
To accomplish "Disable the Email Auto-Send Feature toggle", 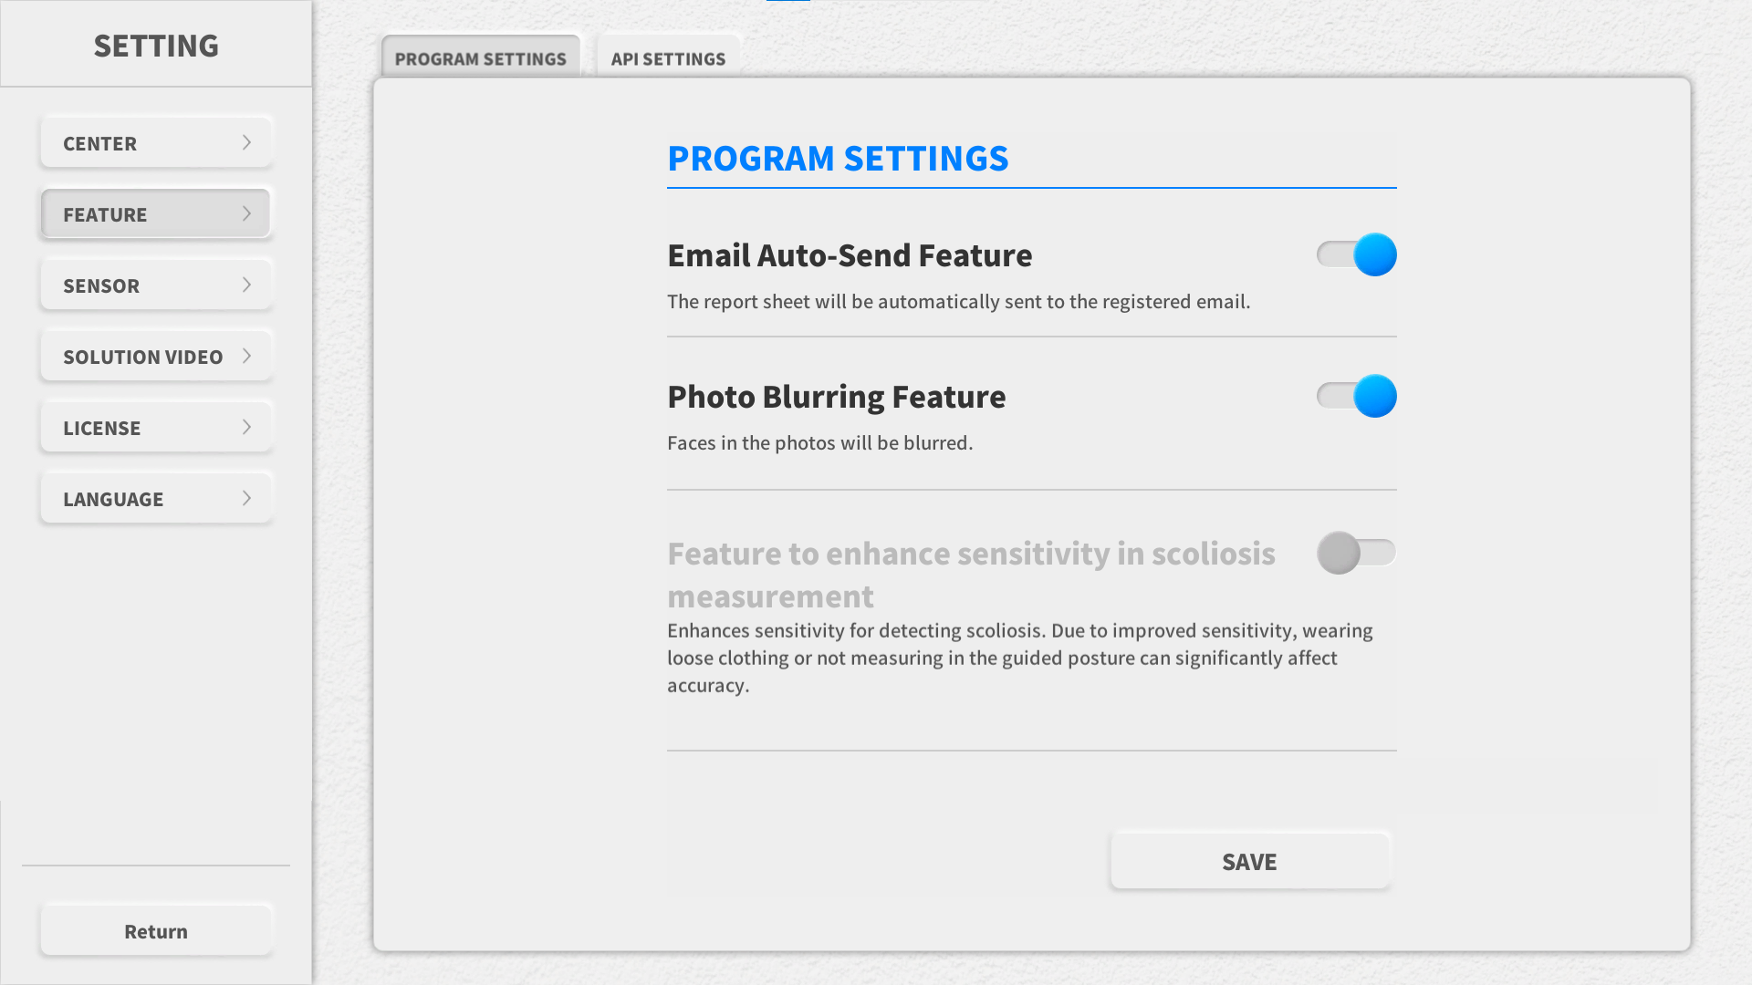I will (1356, 254).
